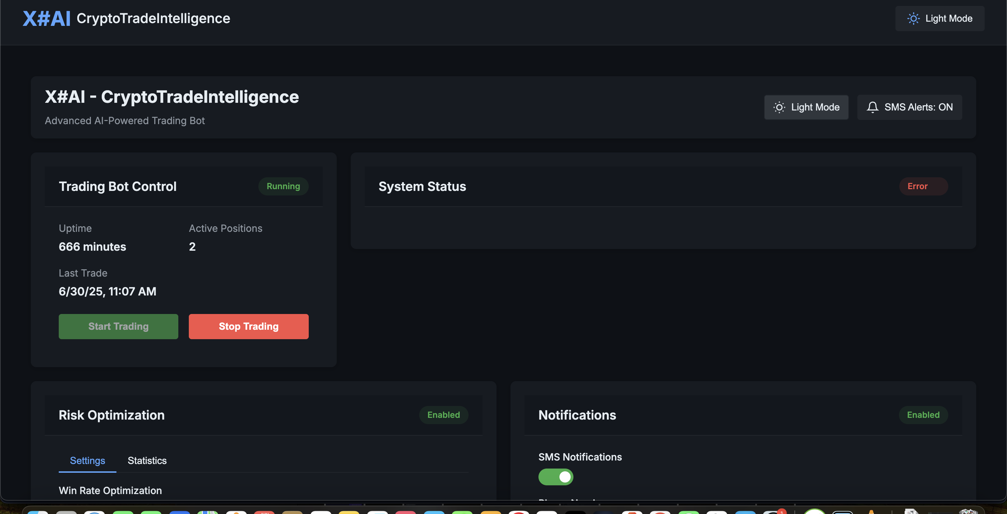
Task: Toggle SMS Alerts: ON button
Action: pos(909,107)
